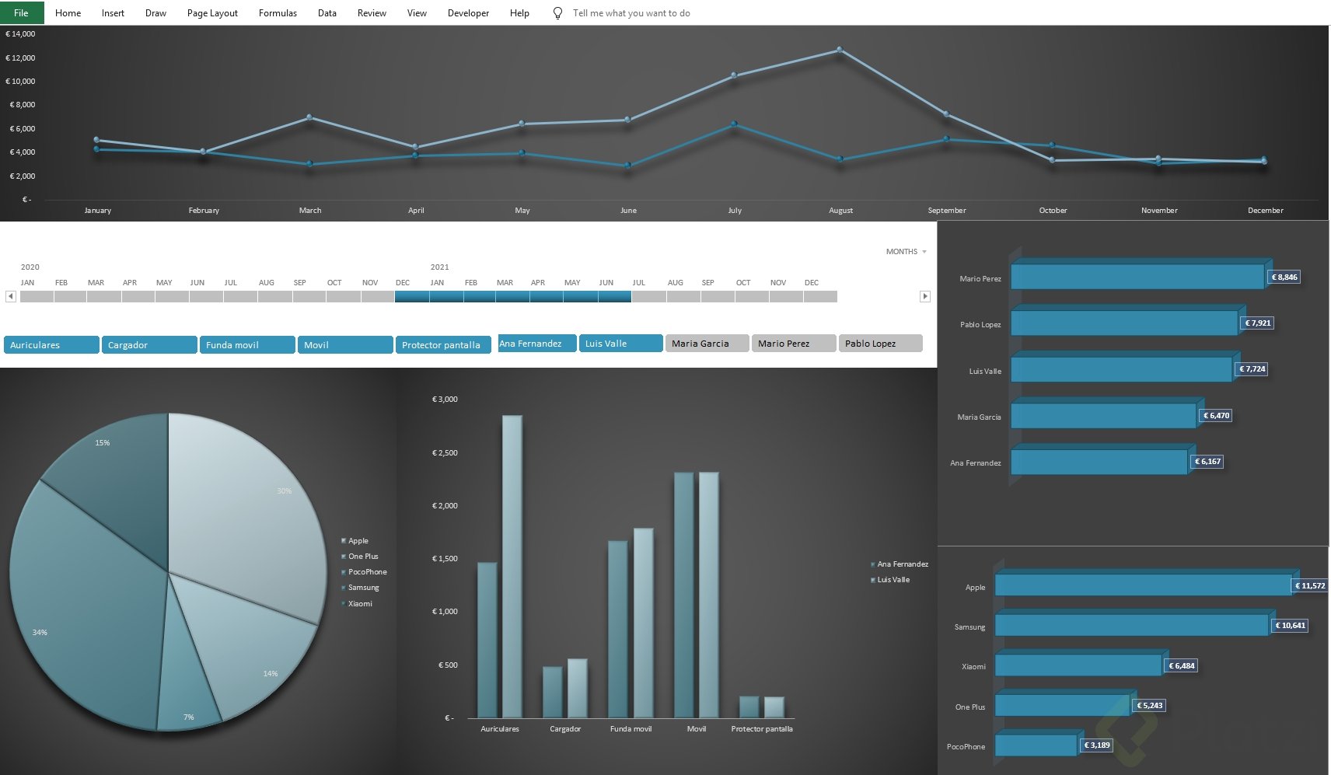The image size is (1331, 775).
Task: Go to Page Layout tab
Action: [212, 13]
